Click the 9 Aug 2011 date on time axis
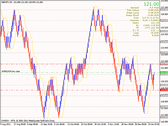The height and width of the screenshot is (126, 168). pyautogui.click(x=5, y=124)
